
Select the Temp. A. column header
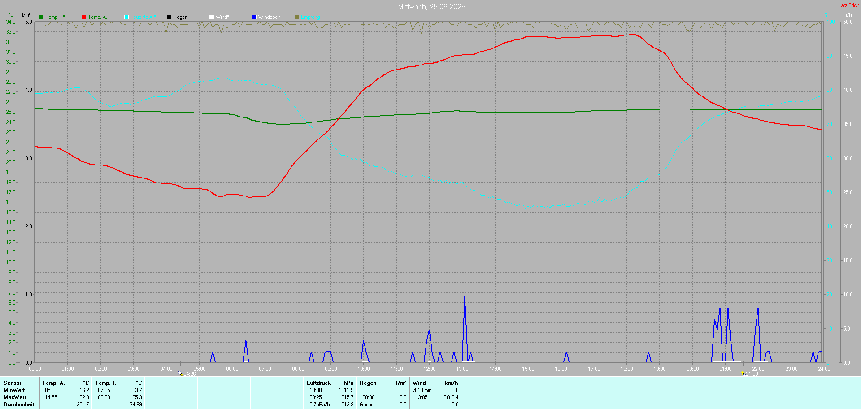pos(53,383)
